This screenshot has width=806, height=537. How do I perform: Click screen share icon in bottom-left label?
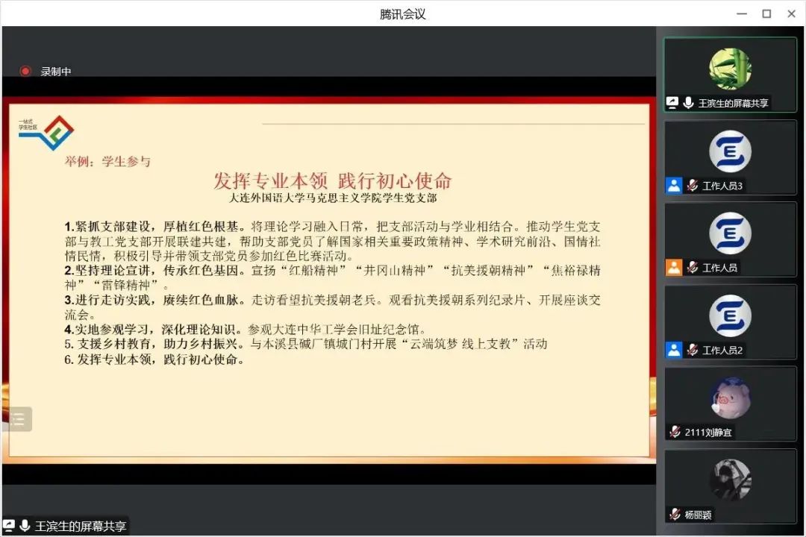pos(9,526)
